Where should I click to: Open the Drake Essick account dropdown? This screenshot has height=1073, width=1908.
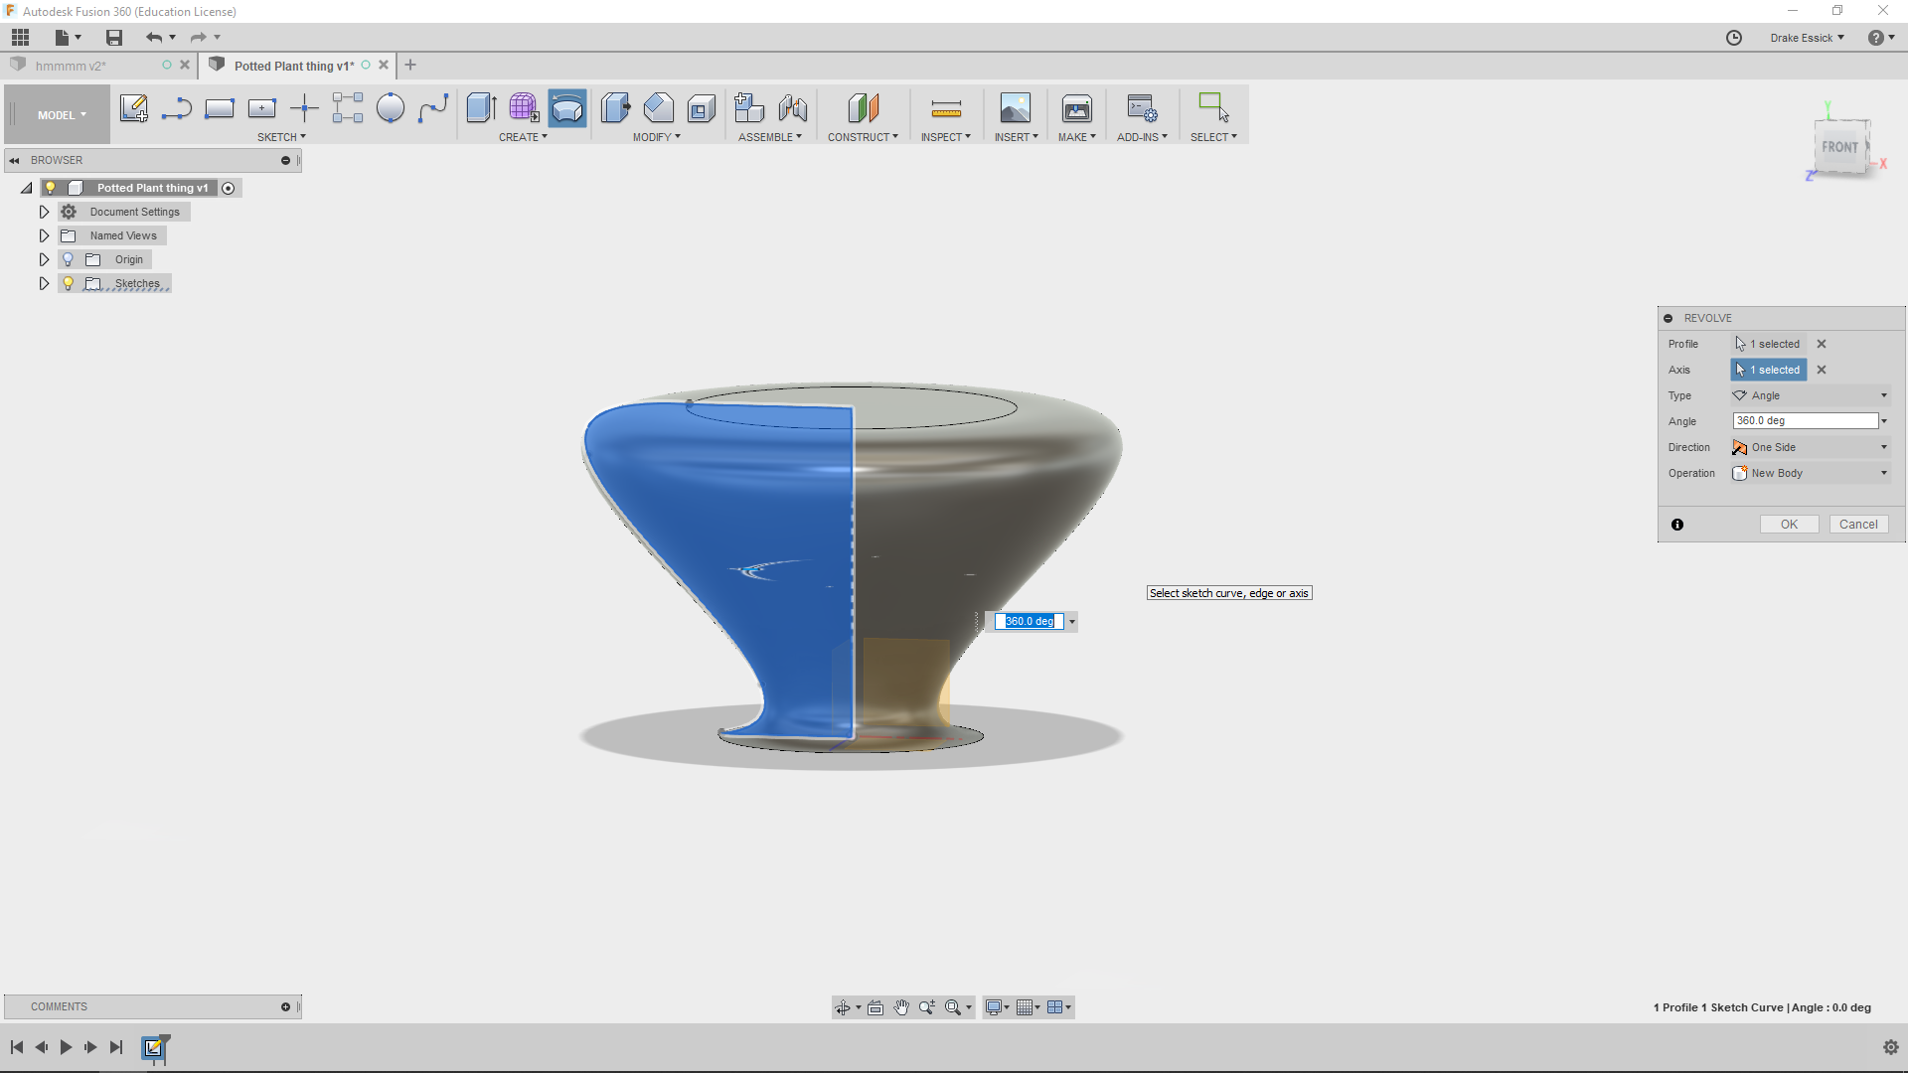(x=1807, y=38)
